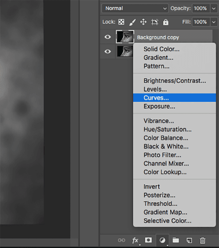Select Photo Filter... adjustment
Image resolution: width=219 pixels, height=248 pixels.
pos(175,155)
